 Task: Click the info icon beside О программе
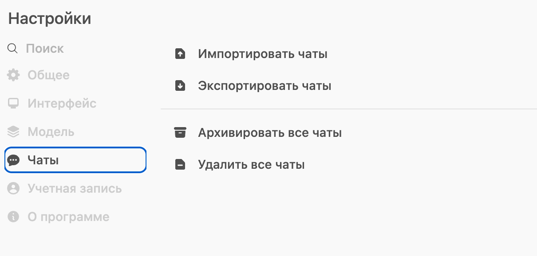coord(14,217)
